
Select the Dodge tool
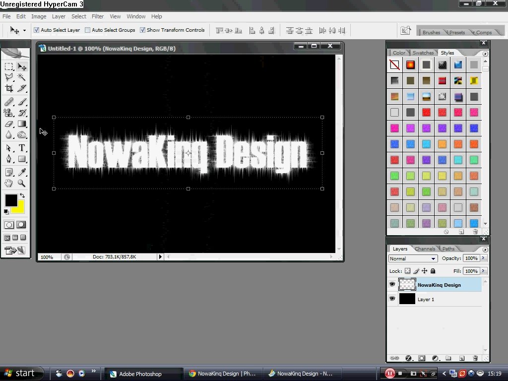pos(22,135)
